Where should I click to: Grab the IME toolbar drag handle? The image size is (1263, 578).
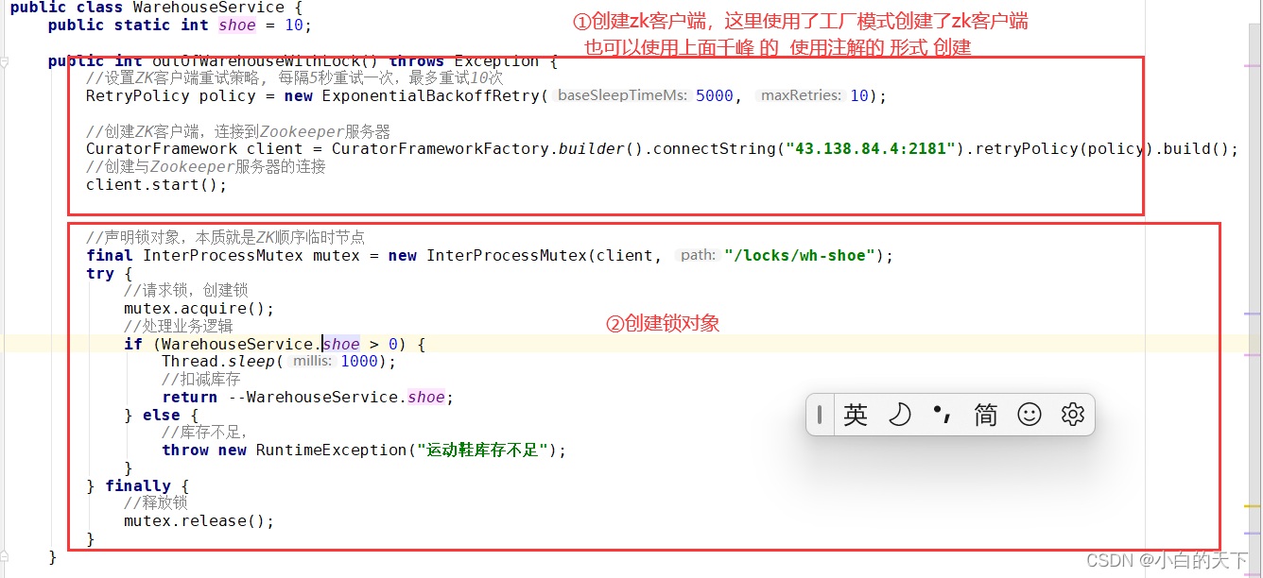point(820,415)
